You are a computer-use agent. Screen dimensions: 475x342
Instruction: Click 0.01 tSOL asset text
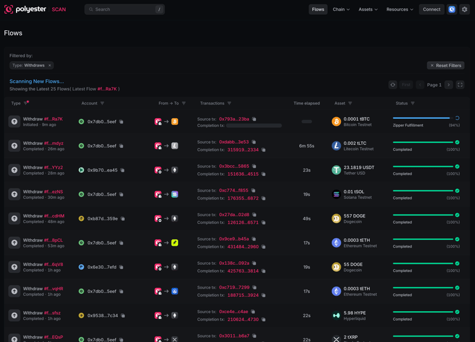pos(354,192)
